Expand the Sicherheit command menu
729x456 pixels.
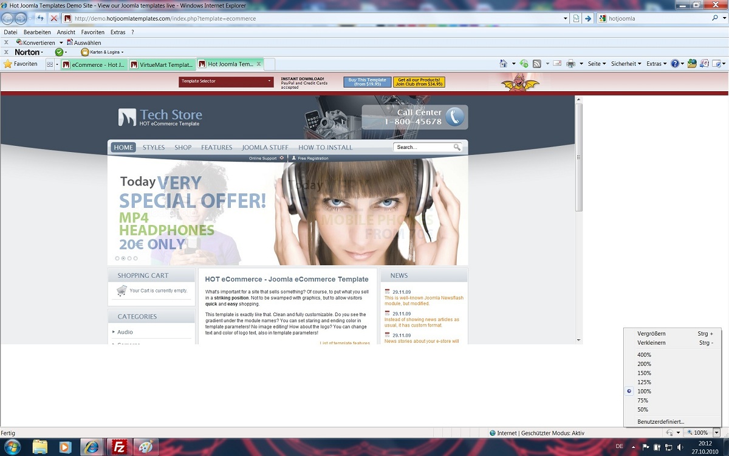[x=626, y=64]
